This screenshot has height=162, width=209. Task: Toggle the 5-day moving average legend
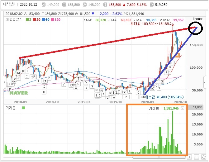click(x=28, y=20)
